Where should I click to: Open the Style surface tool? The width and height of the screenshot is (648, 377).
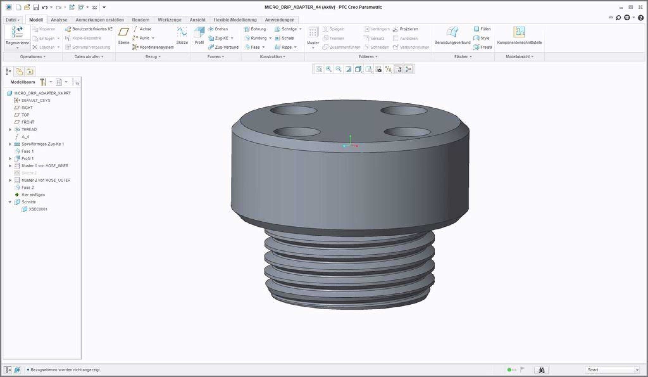(481, 38)
